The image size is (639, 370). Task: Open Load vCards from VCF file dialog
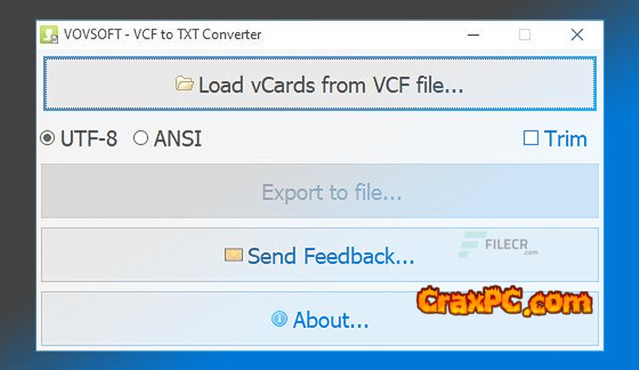320,83
